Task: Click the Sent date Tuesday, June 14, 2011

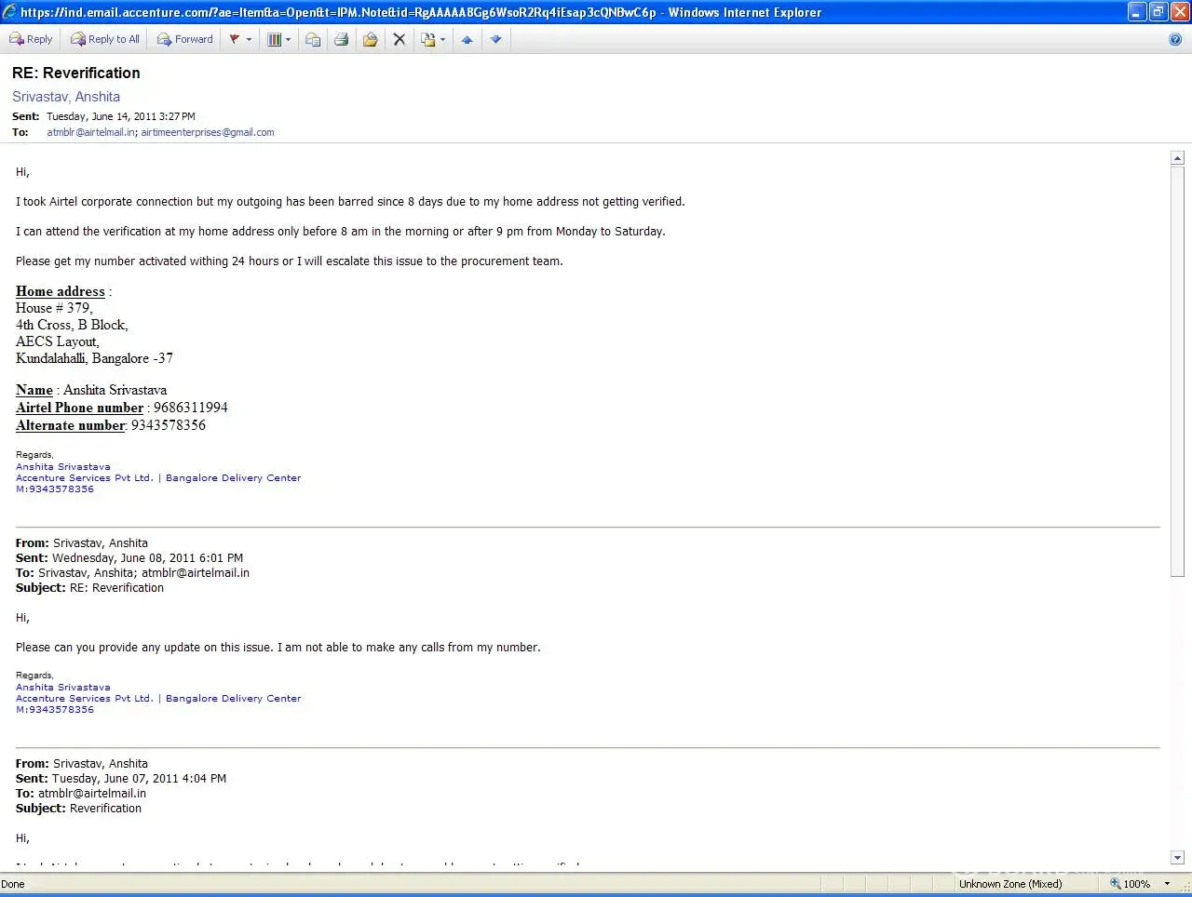Action: [121, 116]
